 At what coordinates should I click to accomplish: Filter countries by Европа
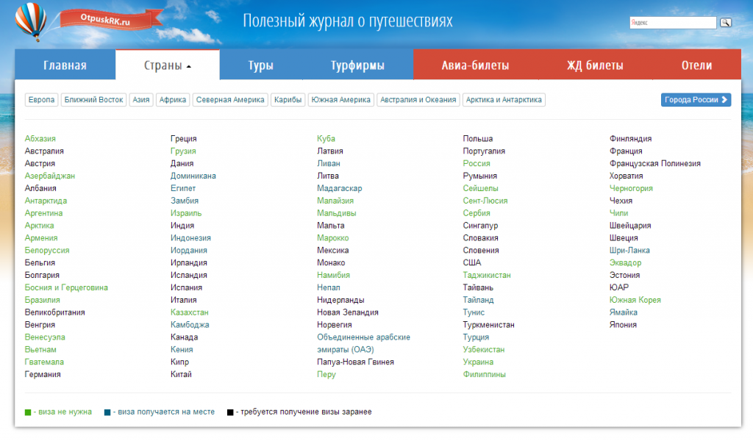coord(41,100)
